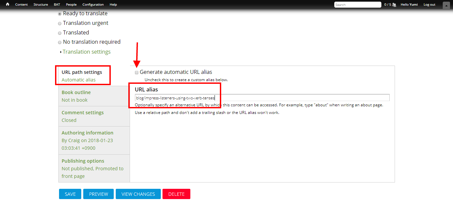Uncheck Generate automatic URL alias

click(136, 72)
